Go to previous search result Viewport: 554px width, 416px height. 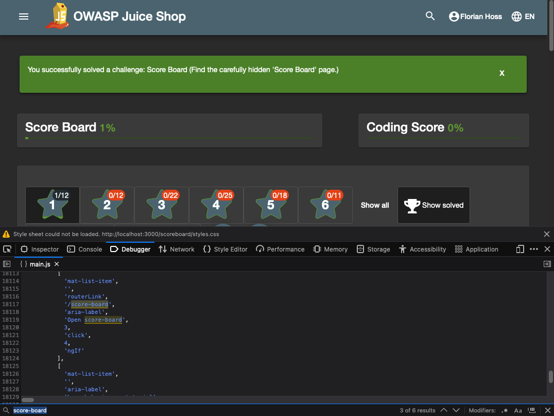click(x=444, y=410)
